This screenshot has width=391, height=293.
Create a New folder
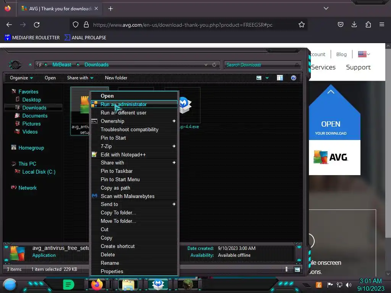(116, 78)
